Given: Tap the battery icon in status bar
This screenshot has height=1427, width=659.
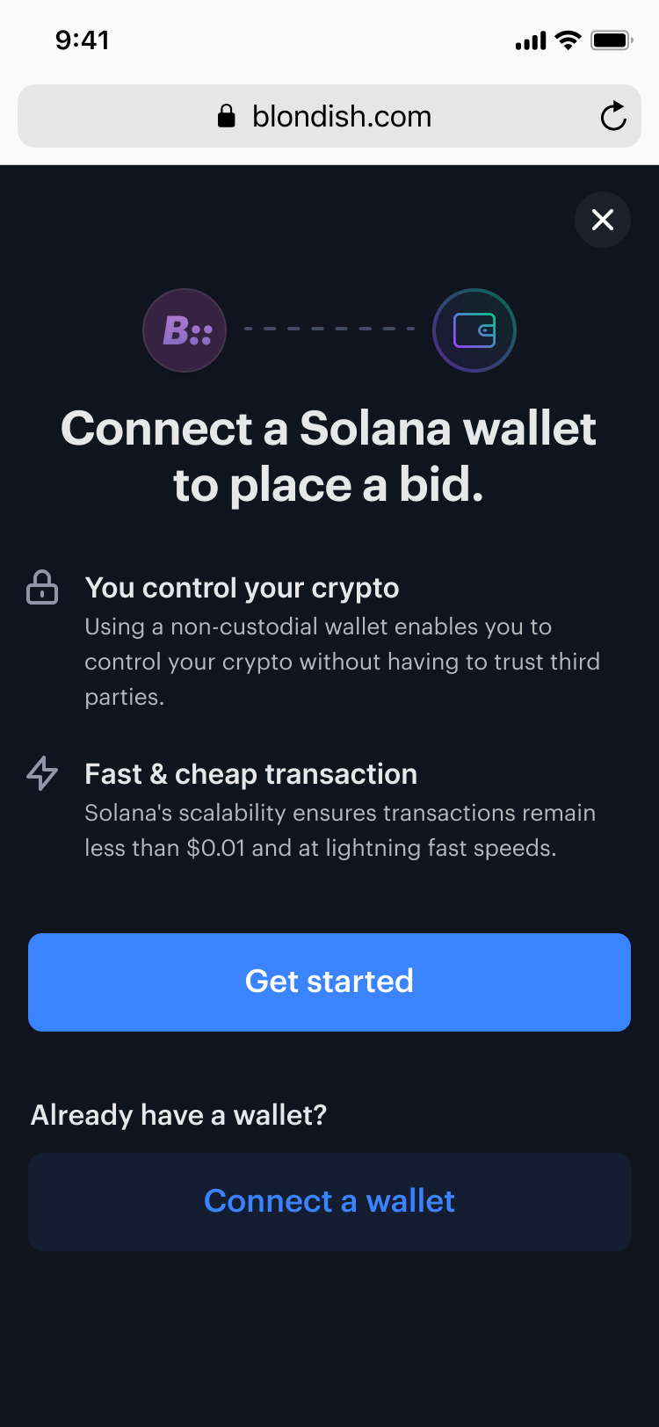Looking at the screenshot, I should coord(612,40).
